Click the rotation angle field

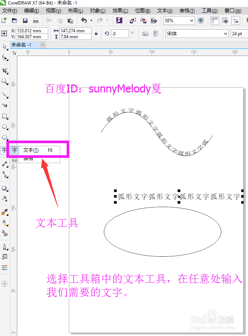[120, 34]
